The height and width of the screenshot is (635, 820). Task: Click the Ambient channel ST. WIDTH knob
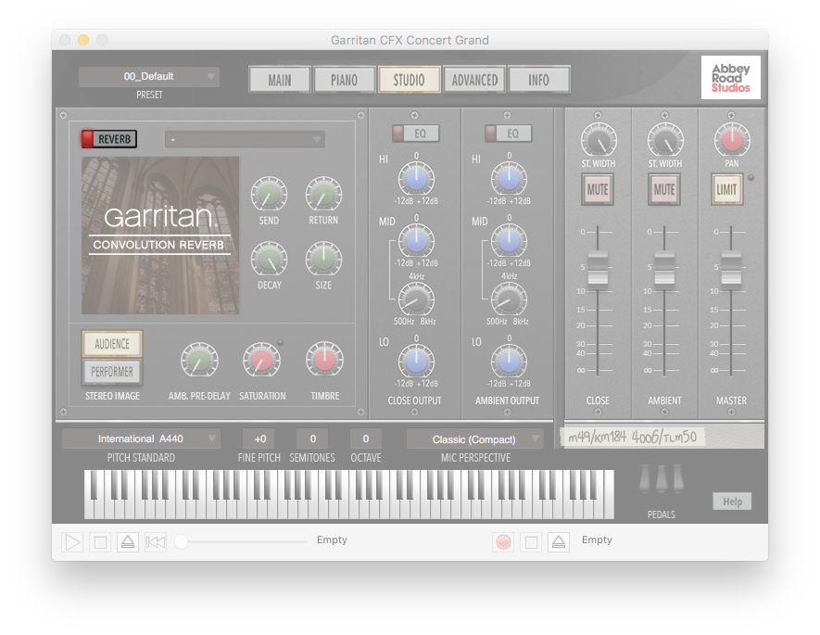click(665, 140)
